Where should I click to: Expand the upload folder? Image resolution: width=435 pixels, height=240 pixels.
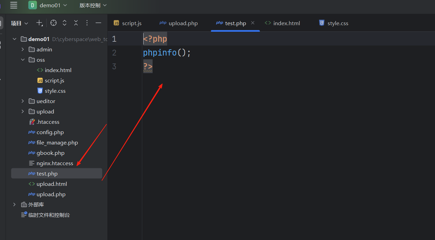pos(23,111)
